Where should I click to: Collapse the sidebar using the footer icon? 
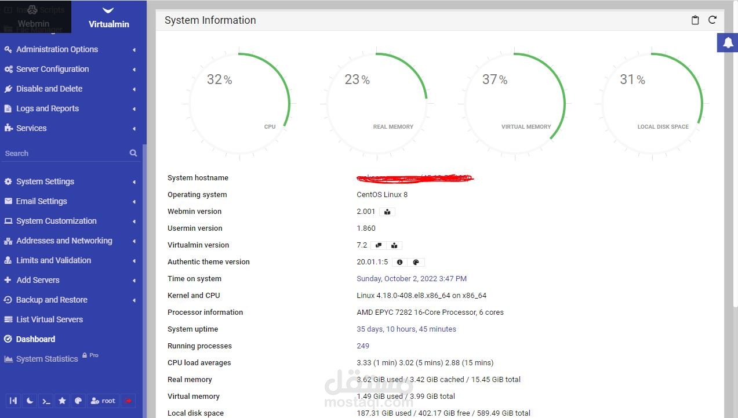coord(13,401)
